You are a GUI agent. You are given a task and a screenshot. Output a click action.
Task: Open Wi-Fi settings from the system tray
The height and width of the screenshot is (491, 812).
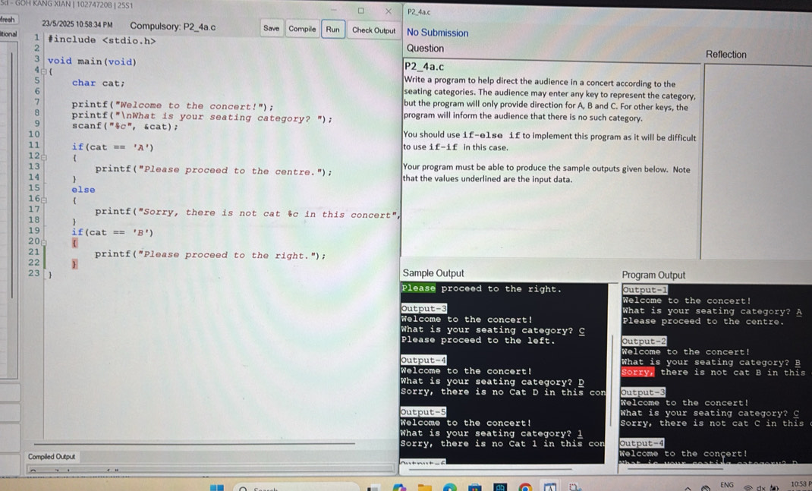click(747, 485)
